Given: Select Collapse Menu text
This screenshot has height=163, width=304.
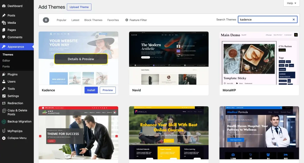Looking at the screenshot, I should click(17, 138).
